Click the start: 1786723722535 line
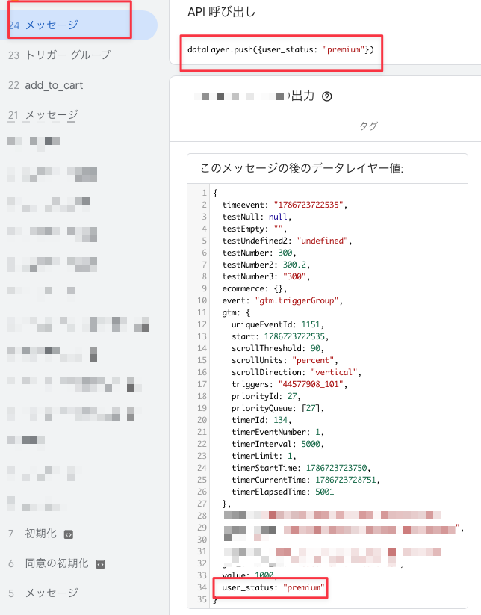The width and height of the screenshot is (481, 615). [x=280, y=336]
